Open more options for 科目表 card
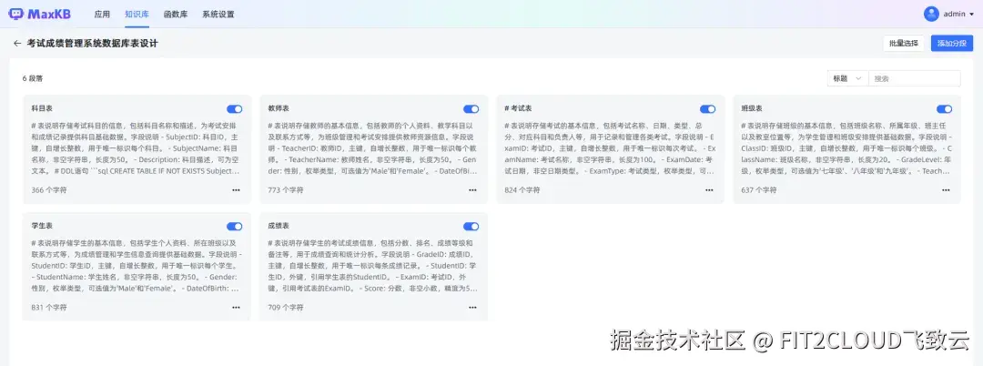The height and width of the screenshot is (366, 983). pos(236,190)
